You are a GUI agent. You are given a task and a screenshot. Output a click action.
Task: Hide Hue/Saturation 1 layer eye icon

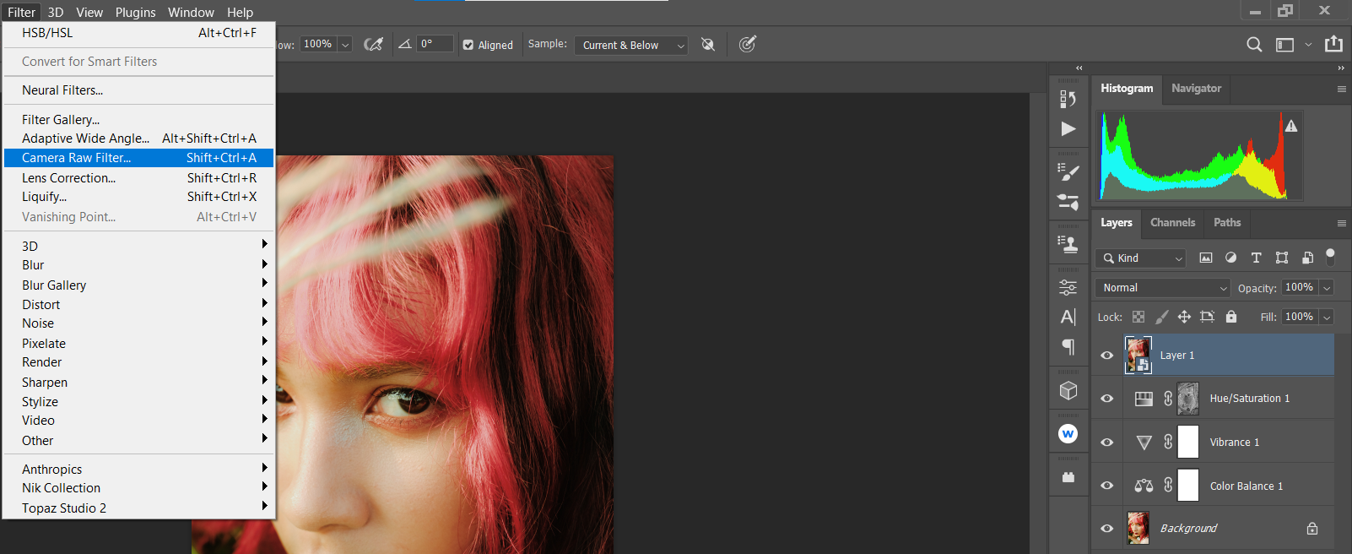click(x=1107, y=399)
